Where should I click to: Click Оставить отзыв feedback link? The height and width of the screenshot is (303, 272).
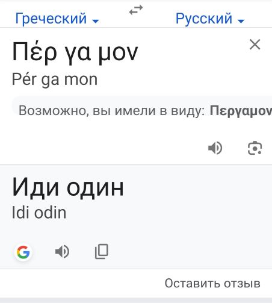[x=212, y=283]
